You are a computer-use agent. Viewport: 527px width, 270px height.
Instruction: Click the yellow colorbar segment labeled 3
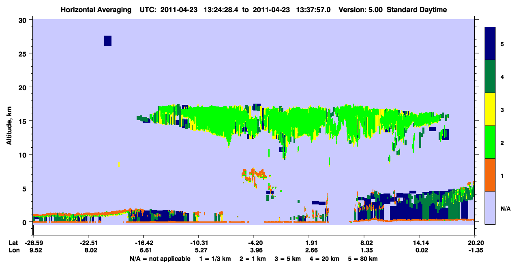(491, 109)
